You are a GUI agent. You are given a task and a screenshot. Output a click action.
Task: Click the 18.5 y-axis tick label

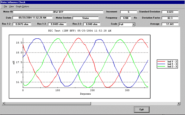pyautogui.click(x=19, y=43)
